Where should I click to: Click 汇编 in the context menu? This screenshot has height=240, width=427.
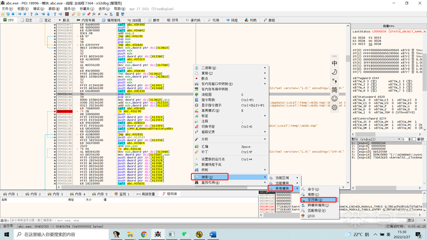pyautogui.click(x=231, y=146)
